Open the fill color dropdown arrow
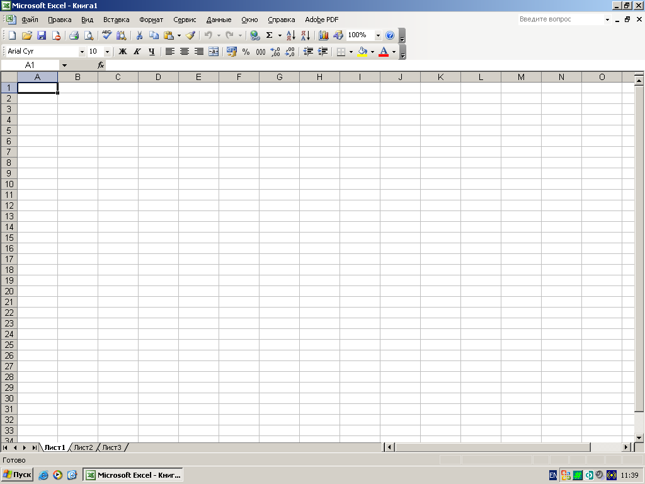The image size is (645, 484). (x=373, y=52)
